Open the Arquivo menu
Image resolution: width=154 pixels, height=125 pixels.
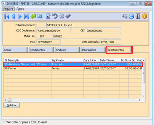8,9
